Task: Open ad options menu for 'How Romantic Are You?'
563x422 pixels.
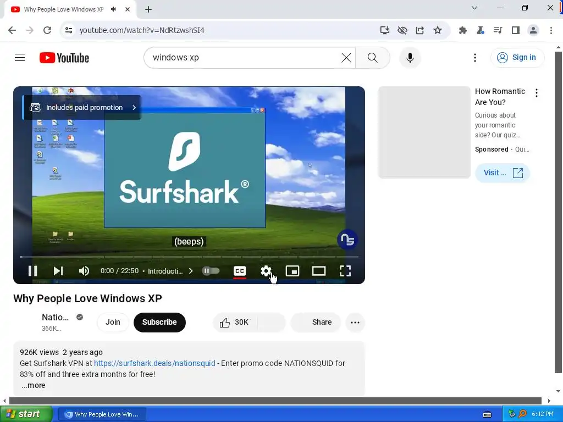Action: pyautogui.click(x=537, y=93)
